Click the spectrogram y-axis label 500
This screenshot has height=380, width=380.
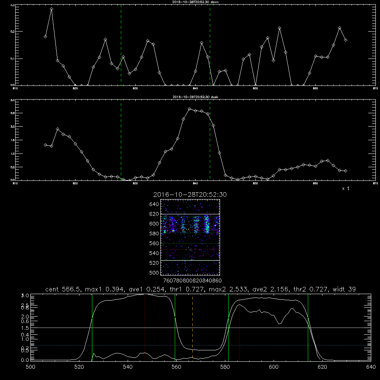(x=154, y=272)
